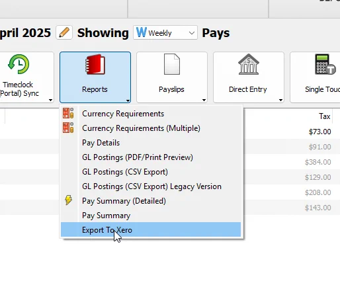
Task: Click the pencil edit icon beside April 2025
Action: tap(64, 32)
